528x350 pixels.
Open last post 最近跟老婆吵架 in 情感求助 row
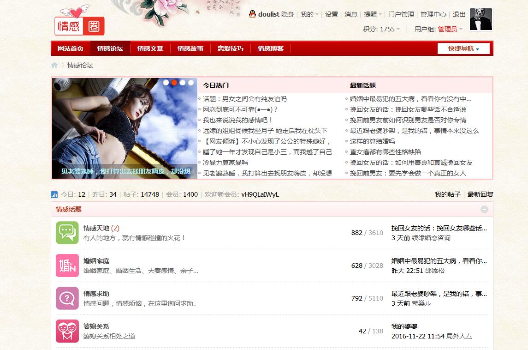[439, 294]
